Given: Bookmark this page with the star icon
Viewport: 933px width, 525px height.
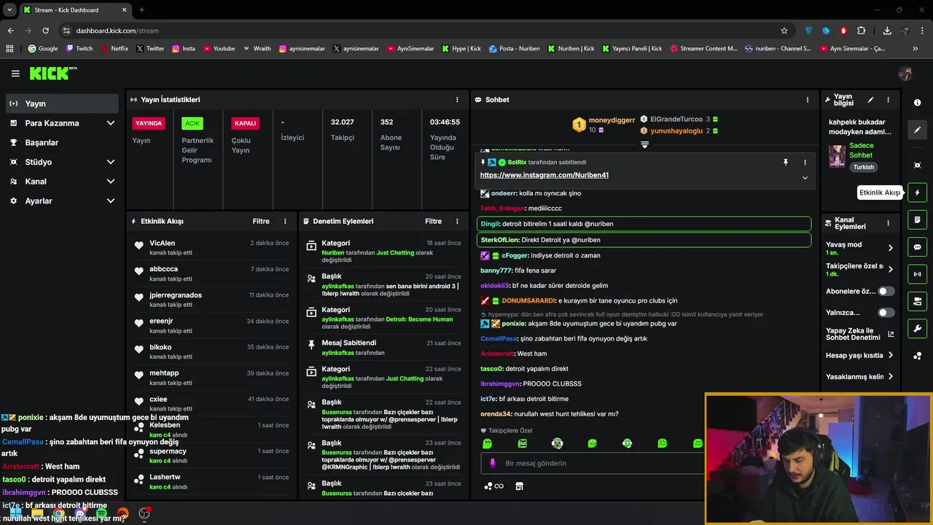Looking at the screenshot, I should (784, 31).
